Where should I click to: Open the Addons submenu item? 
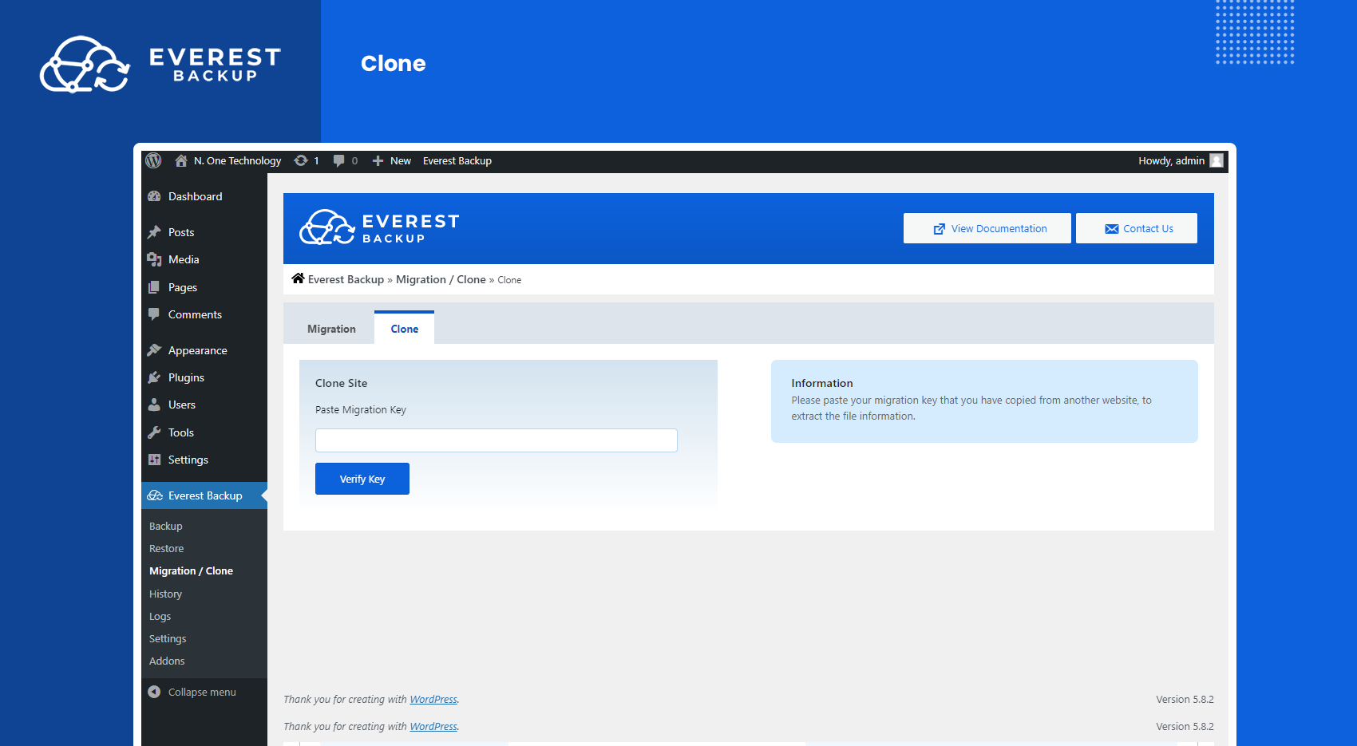pyautogui.click(x=167, y=661)
